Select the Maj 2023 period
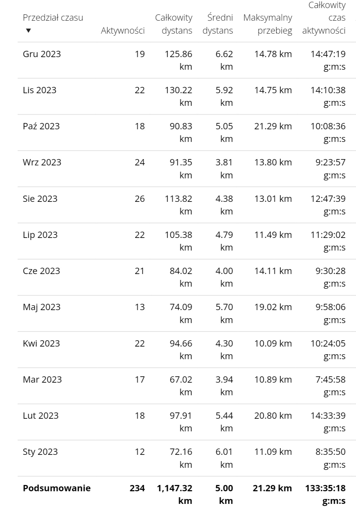This screenshot has width=356, height=520. click(x=42, y=307)
